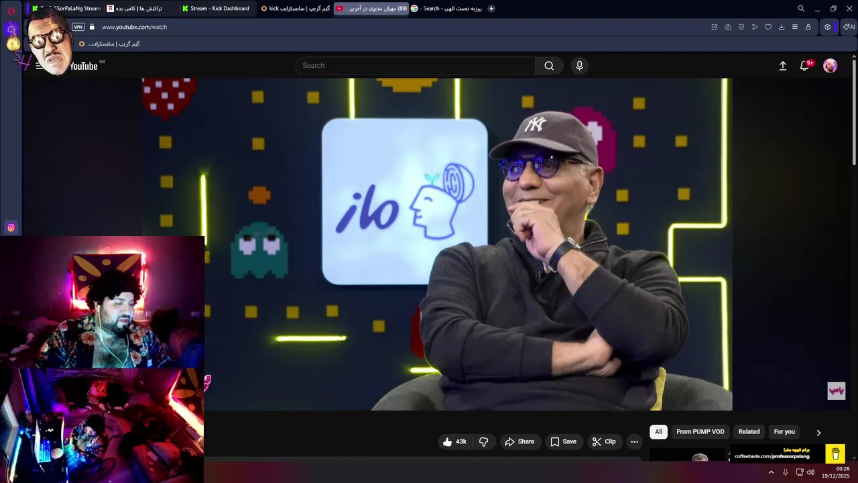Open the گیم گریپ bookmark
The image size is (858, 483).
(110, 44)
